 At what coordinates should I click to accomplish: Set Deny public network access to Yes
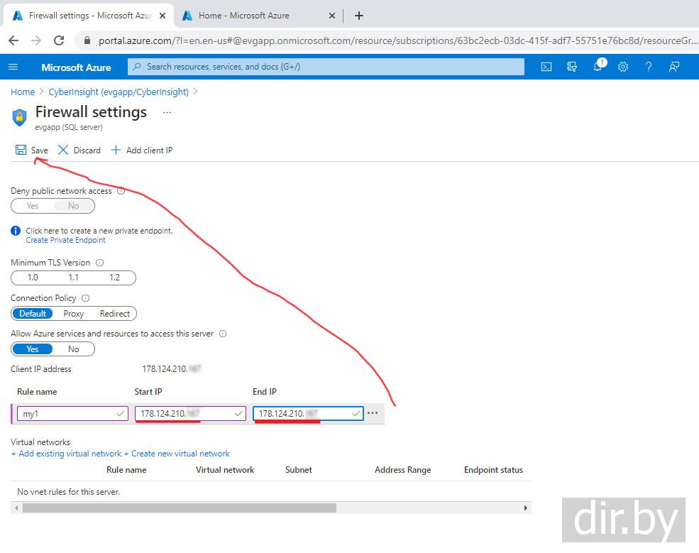(x=33, y=206)
